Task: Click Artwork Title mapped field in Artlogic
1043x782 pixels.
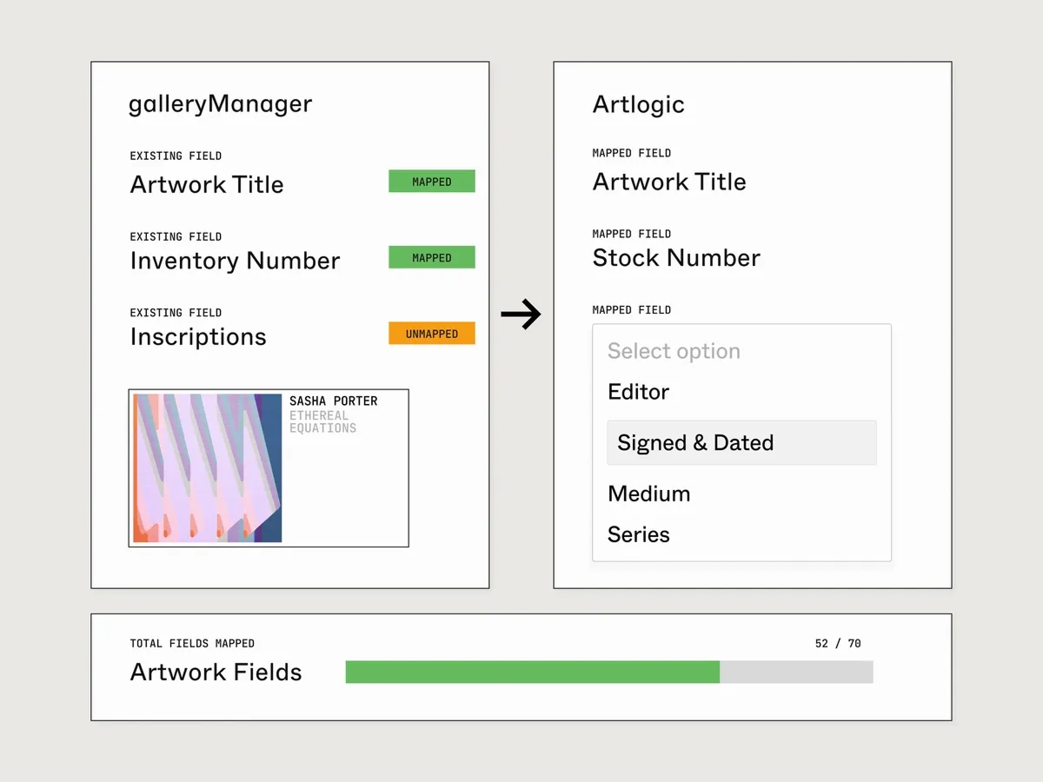Action: pyautogui.click(x=669, y=182)
